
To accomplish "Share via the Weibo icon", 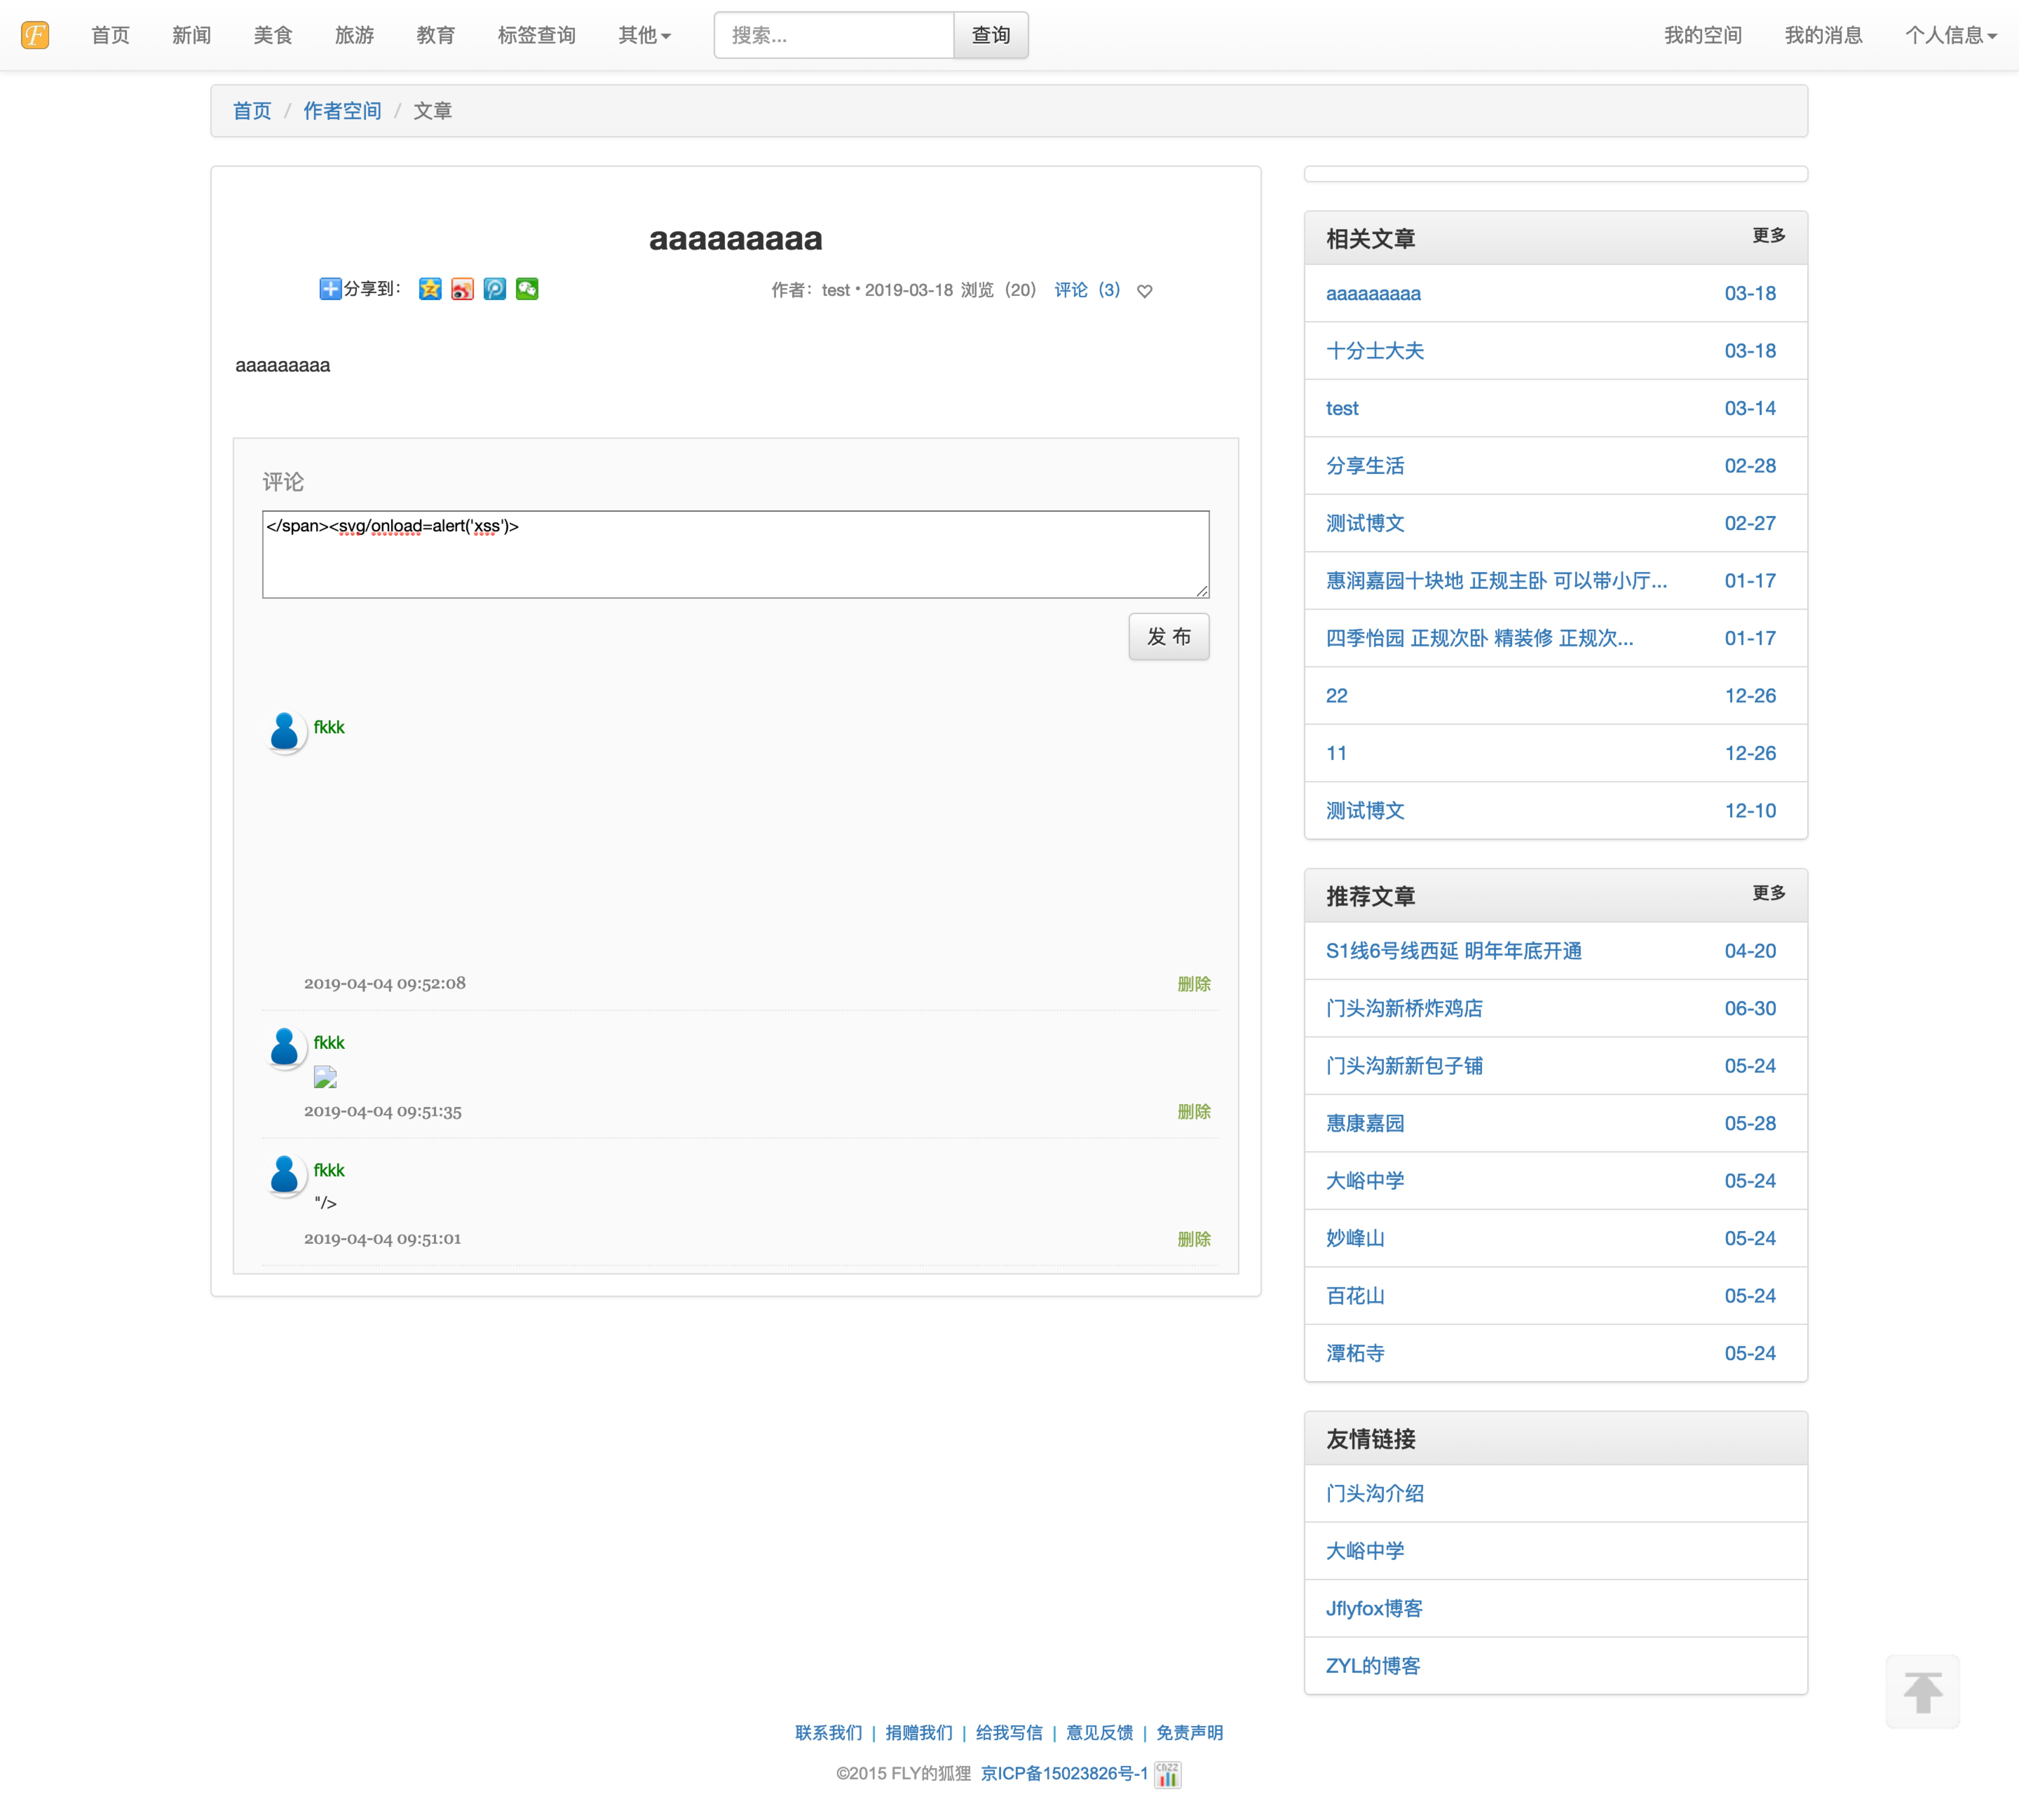I will pyautogui.click(x=462, y=289).
